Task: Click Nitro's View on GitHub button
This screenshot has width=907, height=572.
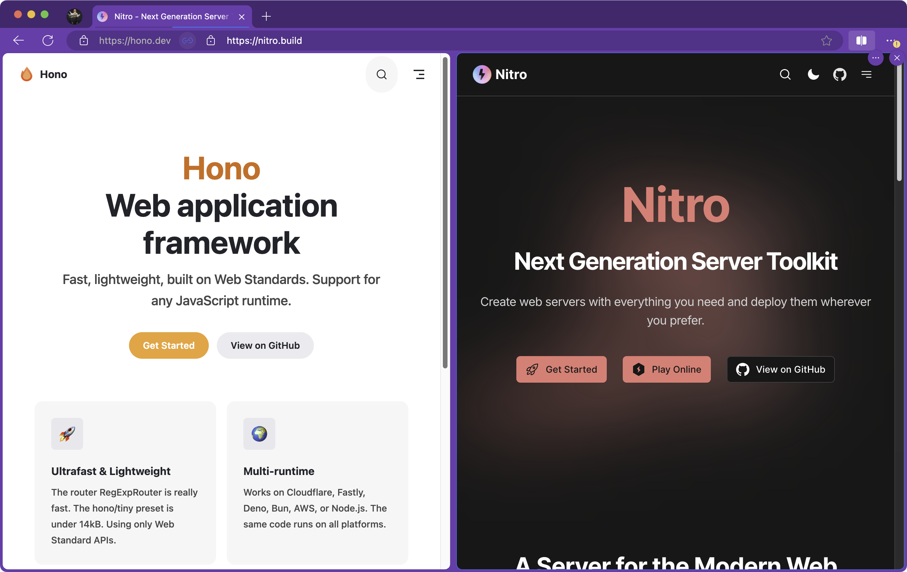Action: pos(780,369)
